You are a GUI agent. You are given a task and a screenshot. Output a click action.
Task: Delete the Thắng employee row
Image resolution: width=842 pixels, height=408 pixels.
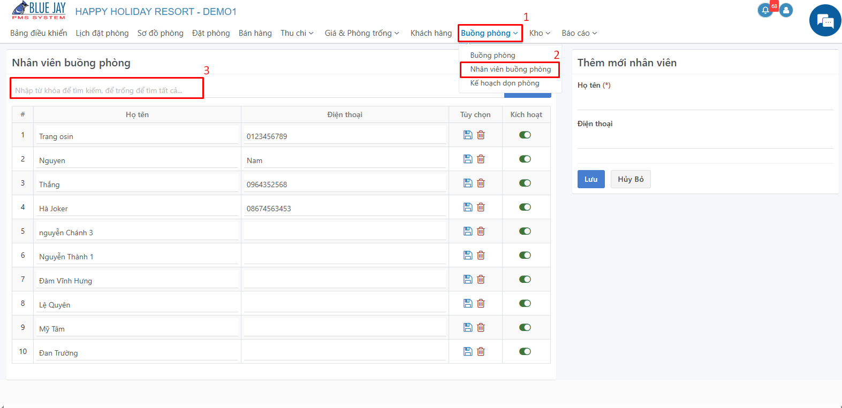coord(481,183)
